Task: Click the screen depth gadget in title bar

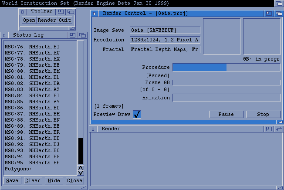Action: click(279, 3)
